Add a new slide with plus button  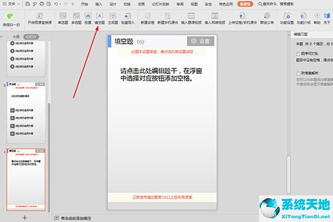(25, 218)
